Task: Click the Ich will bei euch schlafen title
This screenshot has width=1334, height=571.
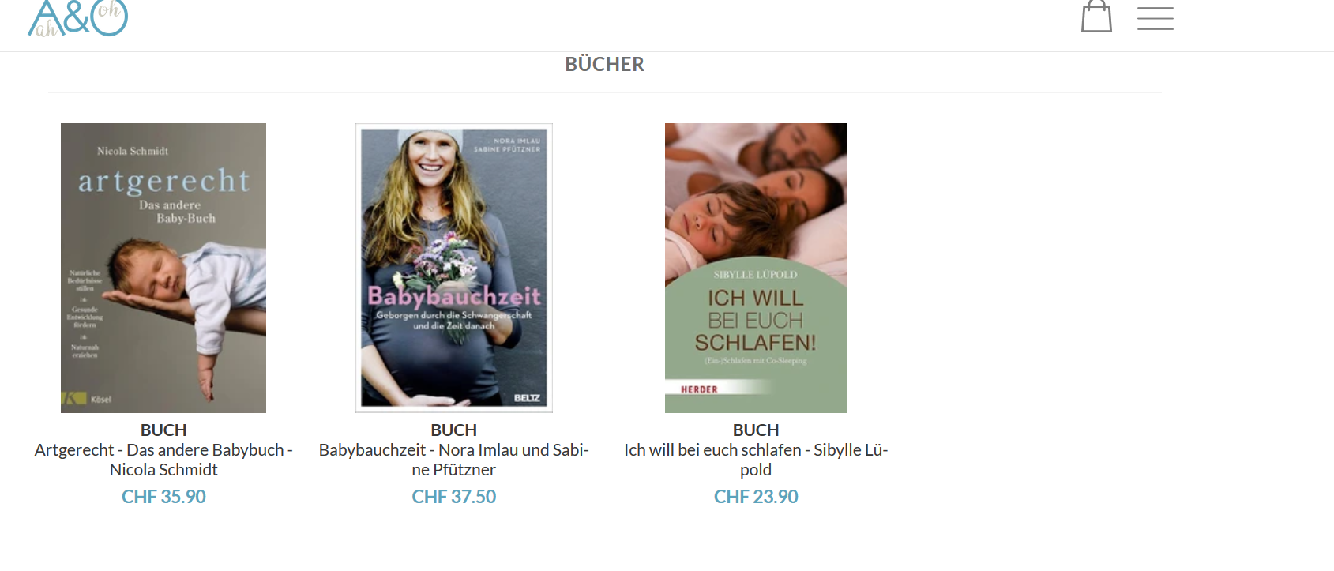Action: [x=756, y=460]
